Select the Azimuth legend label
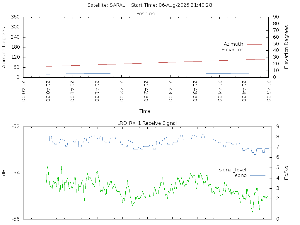 [x=233, y=44]
